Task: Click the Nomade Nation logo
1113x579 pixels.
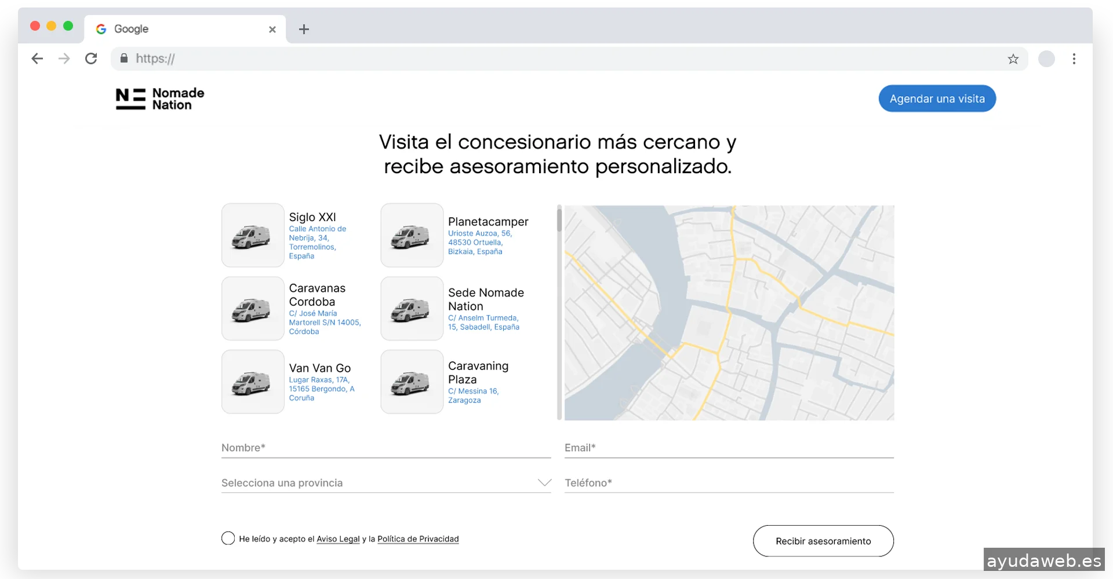Action: click(160, 99)
